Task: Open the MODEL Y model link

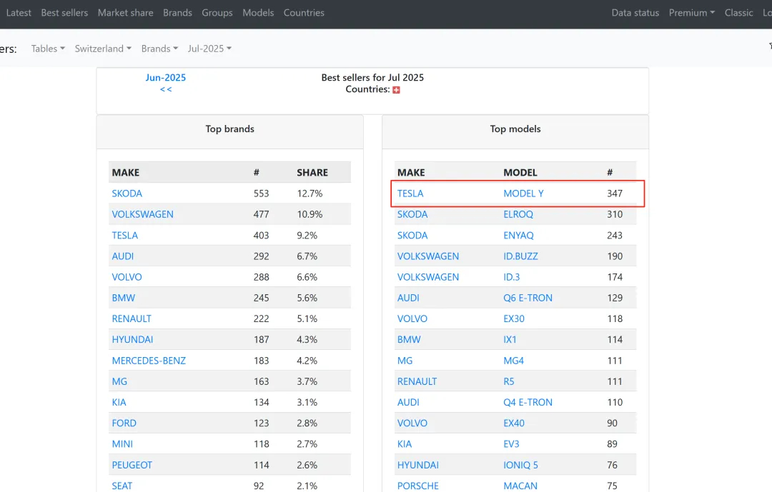Action: pos(523,194)
